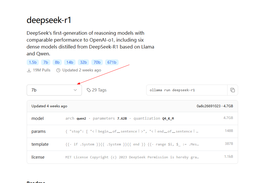Open the 7b model size dropdown

pos(54,90)
